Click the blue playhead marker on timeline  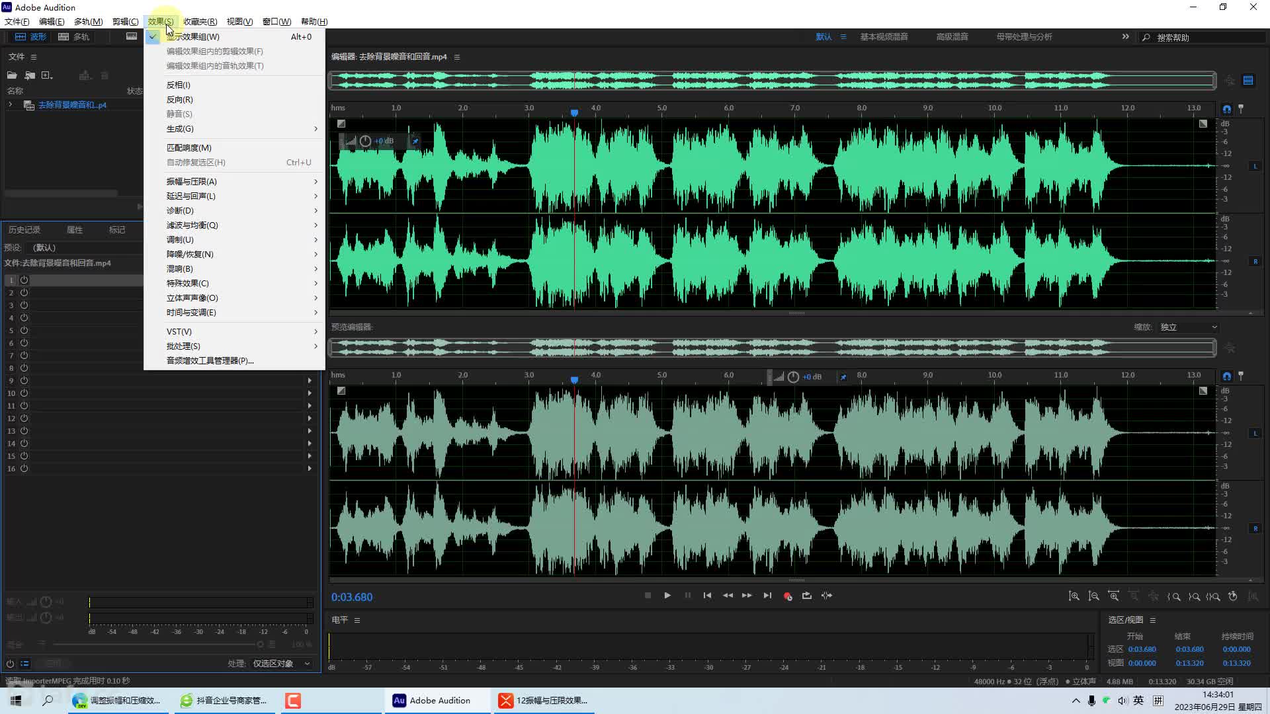coord(574,113)
